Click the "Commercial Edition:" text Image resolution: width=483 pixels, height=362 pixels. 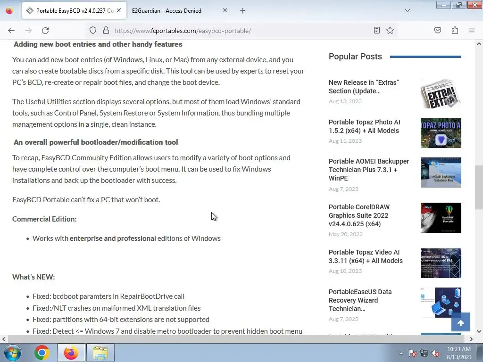click(44, 219)
